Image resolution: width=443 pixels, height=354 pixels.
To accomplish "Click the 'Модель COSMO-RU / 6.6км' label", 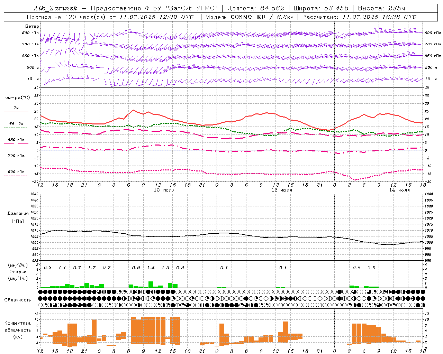I will [249, 17].
